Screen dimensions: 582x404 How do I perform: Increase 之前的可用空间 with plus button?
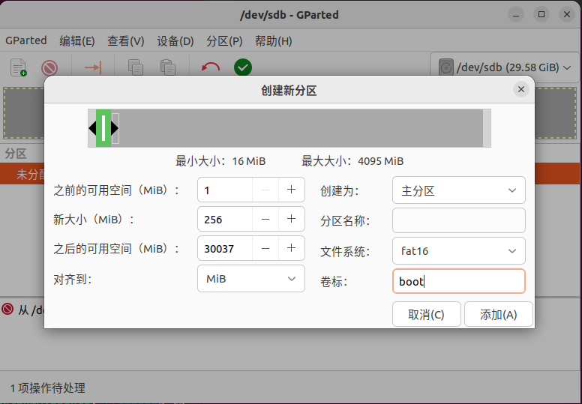click(291, 190)
